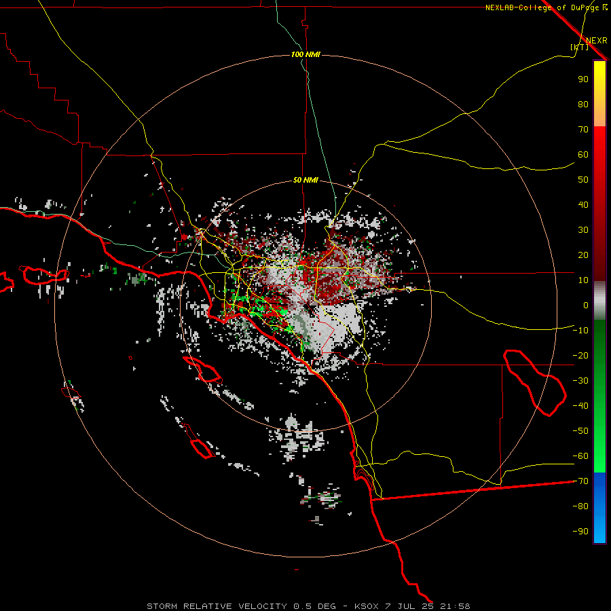Click the positive 50 scale value

583,180
